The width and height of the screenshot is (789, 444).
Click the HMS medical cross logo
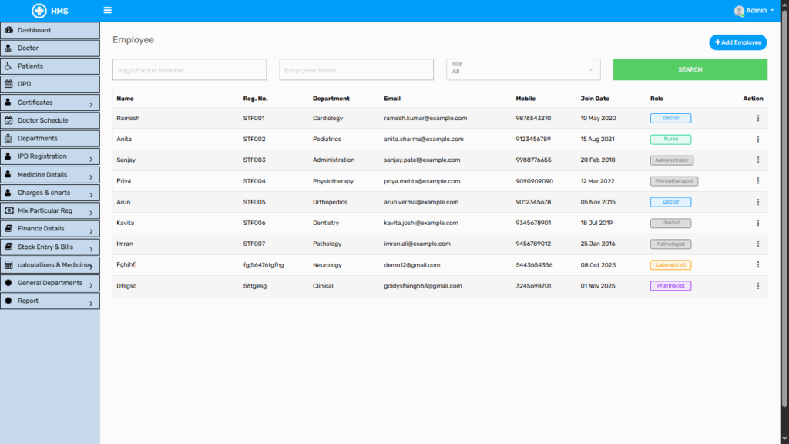click(x=39, y=11)
